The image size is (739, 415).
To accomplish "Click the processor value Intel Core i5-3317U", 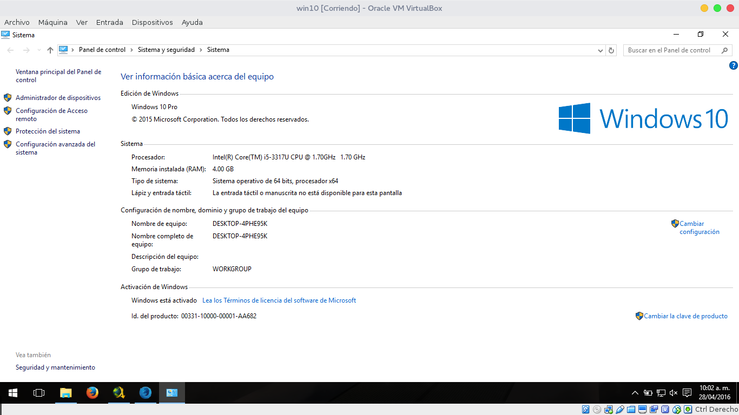I will pos(289,157).
